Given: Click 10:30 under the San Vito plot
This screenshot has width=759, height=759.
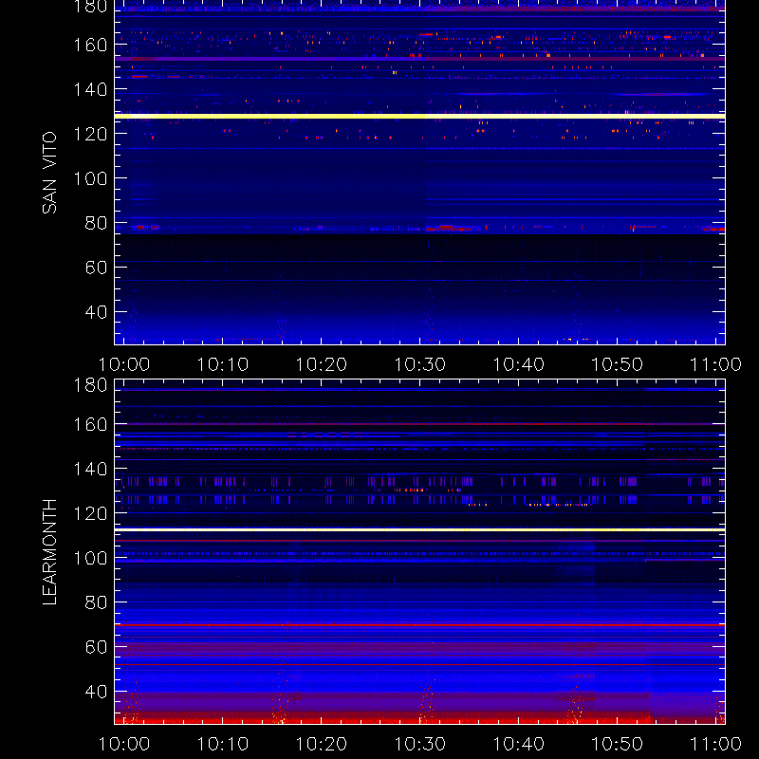Looking at the screenshot, I should [420, 364].
